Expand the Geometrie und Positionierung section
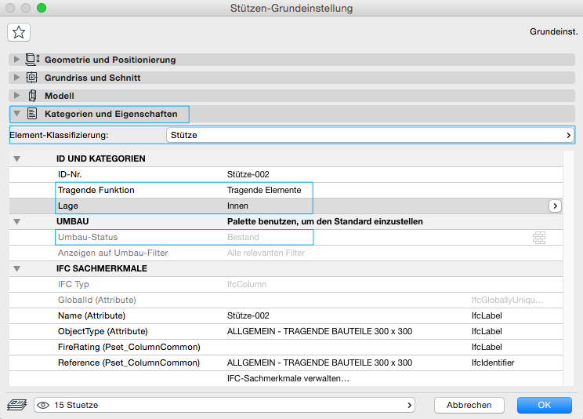The width and height of the screenshot is (583, 419). (x=17, y=60)
